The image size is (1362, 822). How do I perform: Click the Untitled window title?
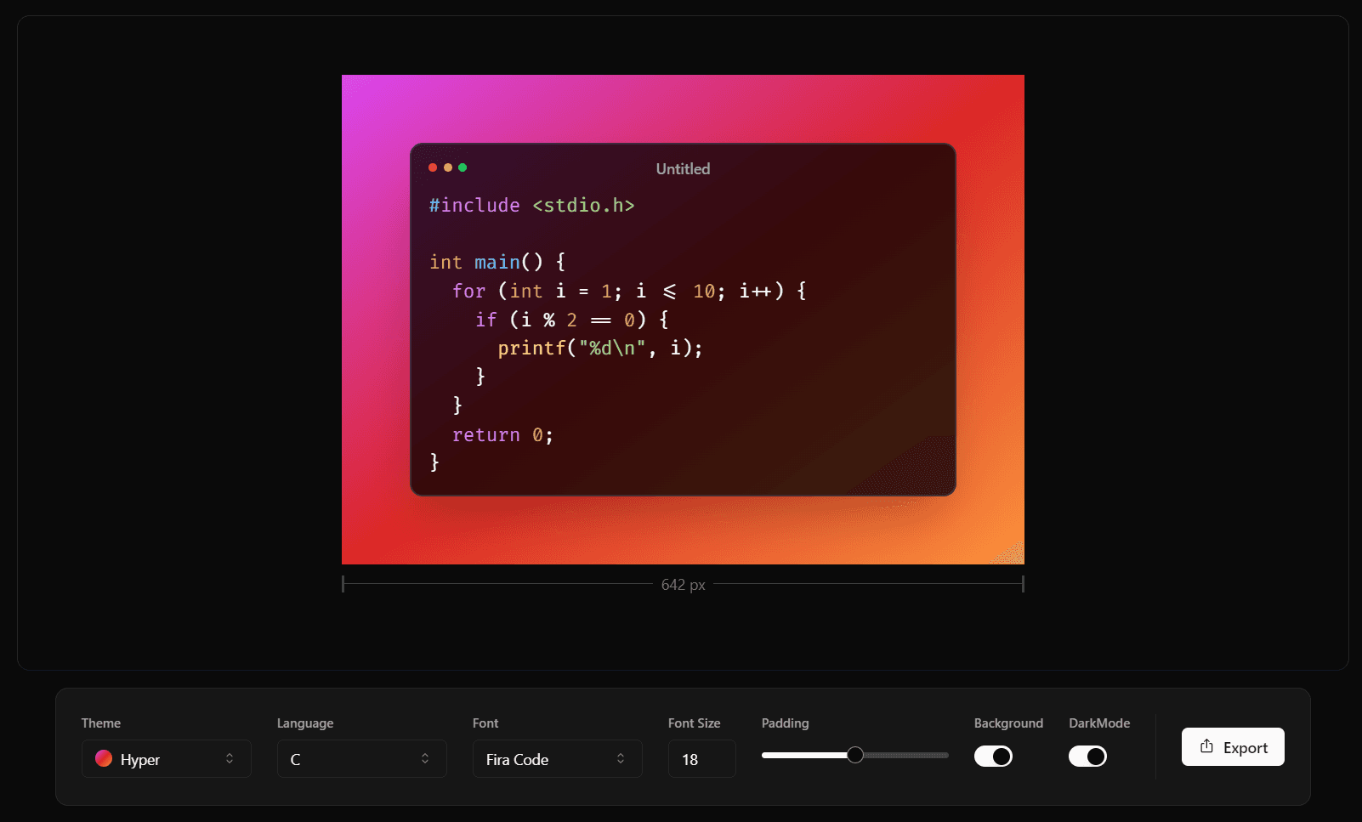click(x=682, y=168)
